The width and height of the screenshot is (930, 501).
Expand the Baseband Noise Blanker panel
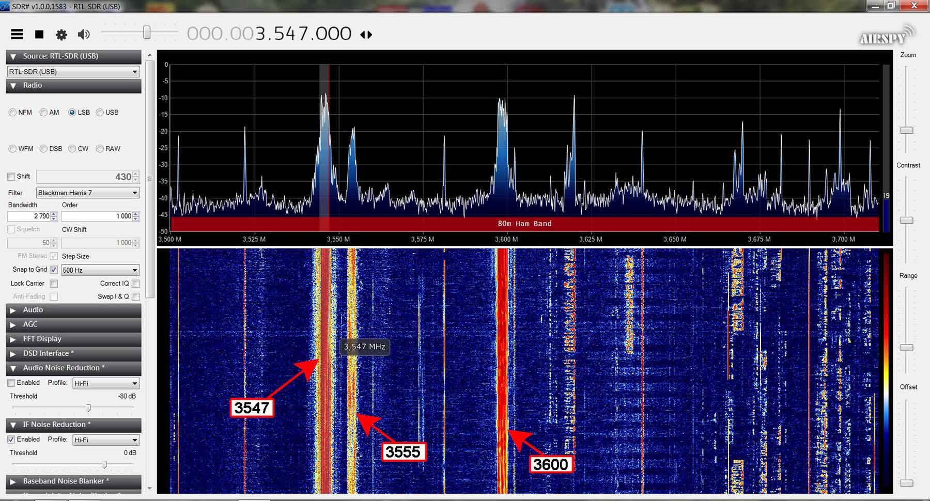click(x=73, y=481)
